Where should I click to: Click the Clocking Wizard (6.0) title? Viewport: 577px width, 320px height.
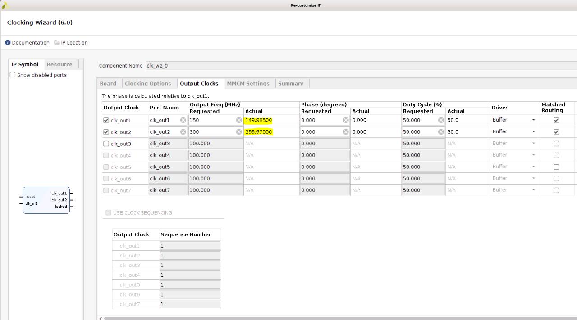click(x=40, y=23)
